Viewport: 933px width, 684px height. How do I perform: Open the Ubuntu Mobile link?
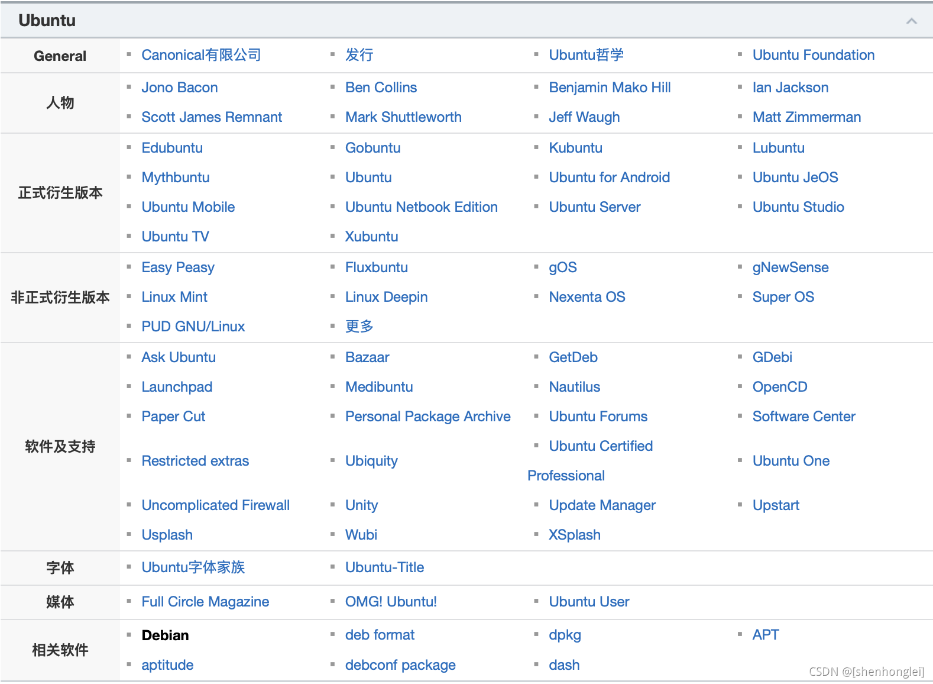pyautogui.click(x=188, y=207)
